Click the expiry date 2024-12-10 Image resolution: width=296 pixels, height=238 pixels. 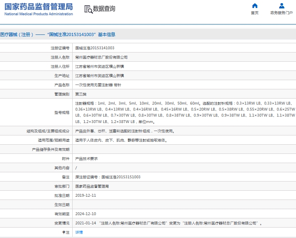(86, 214)
